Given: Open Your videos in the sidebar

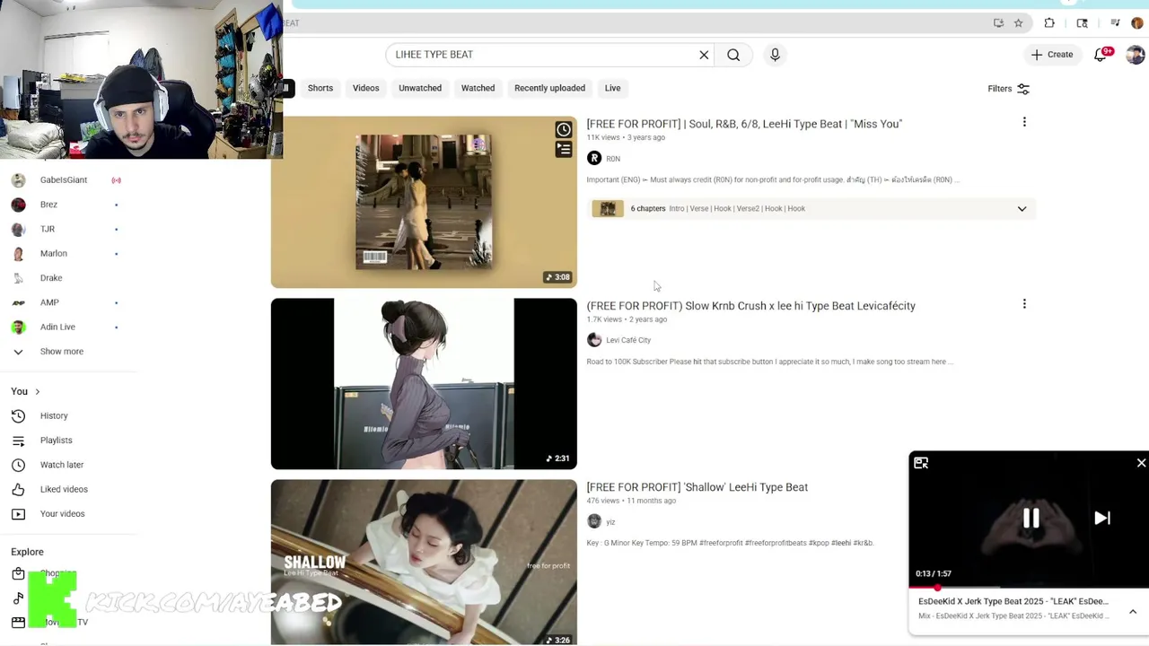Looking at the screenshot, I should (x=62, y=513).
